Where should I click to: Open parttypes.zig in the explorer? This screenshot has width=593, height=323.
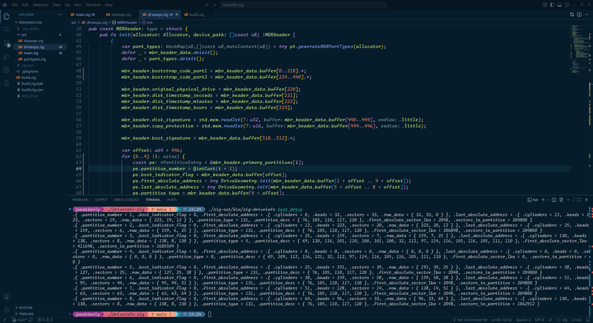40,59
